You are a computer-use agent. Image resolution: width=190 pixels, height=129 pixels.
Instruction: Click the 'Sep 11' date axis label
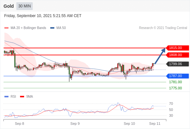click(155, 124)
